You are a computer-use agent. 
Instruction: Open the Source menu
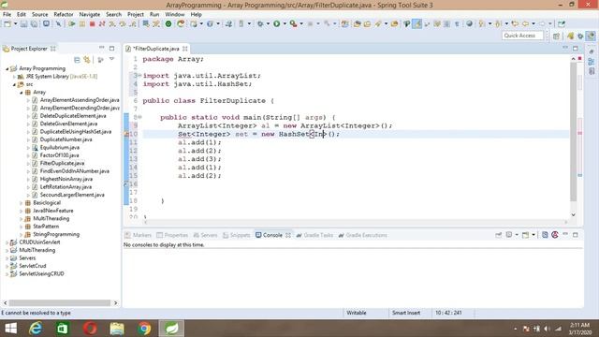(x=39, y=14)
